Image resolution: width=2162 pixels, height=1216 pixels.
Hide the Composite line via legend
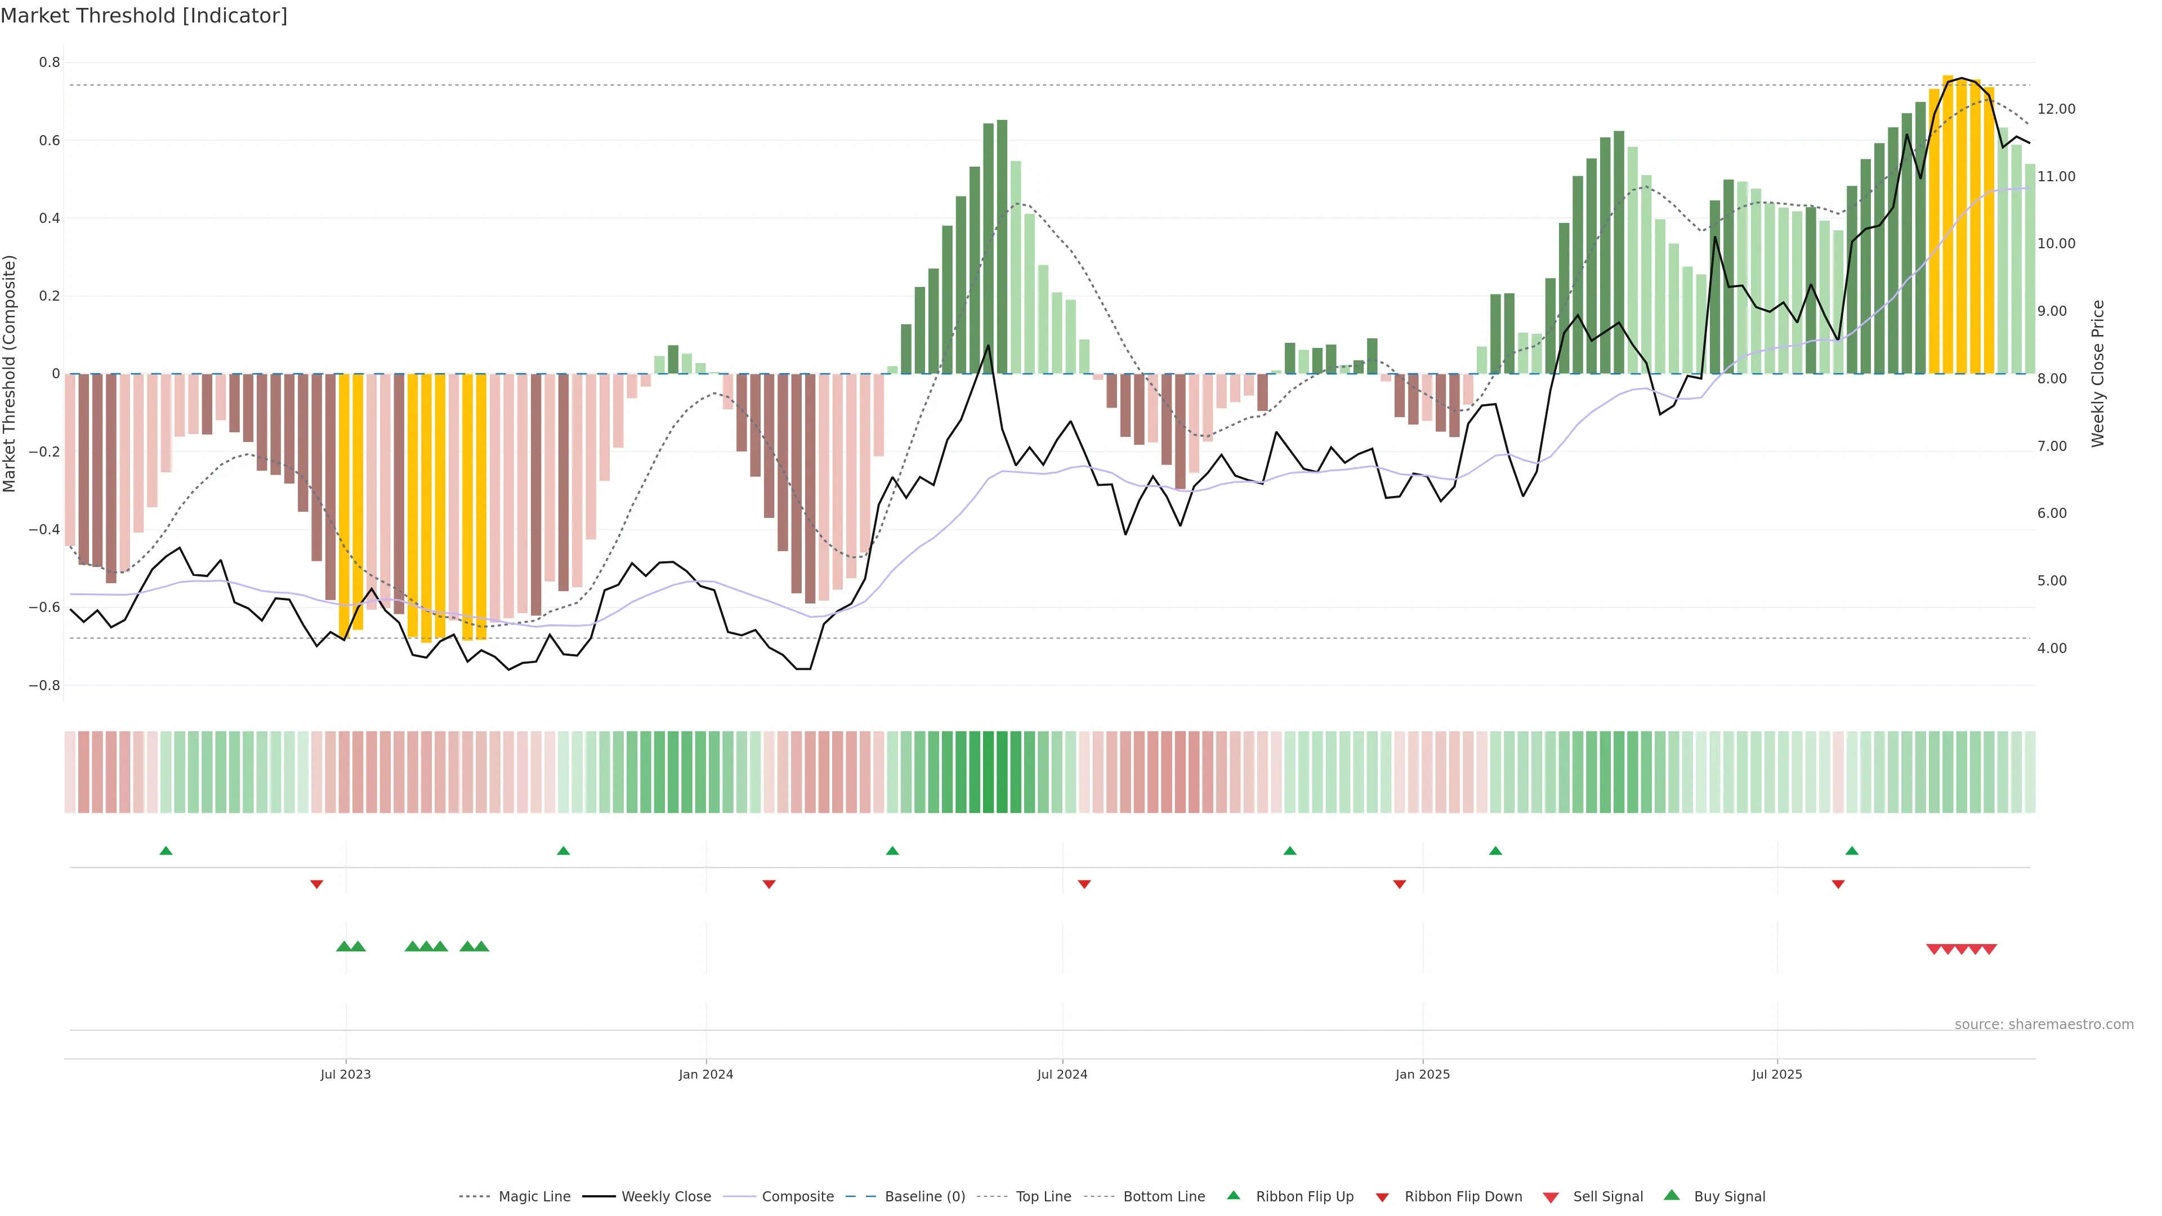pyautogui.click(x=797, y=1197)
